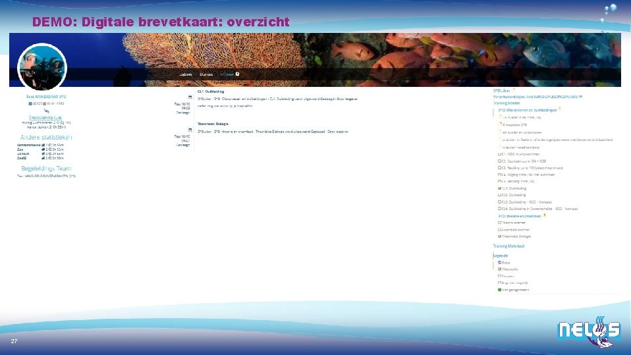The width and height of the screenshot is (631, 355).
Task: Select the CL1: Duikleiding timeline entry title
Action: tap(211, 92)
